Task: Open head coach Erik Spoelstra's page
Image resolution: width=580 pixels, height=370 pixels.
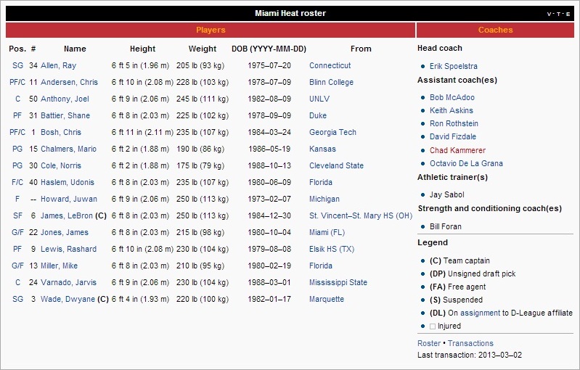Action: [454, 66]
